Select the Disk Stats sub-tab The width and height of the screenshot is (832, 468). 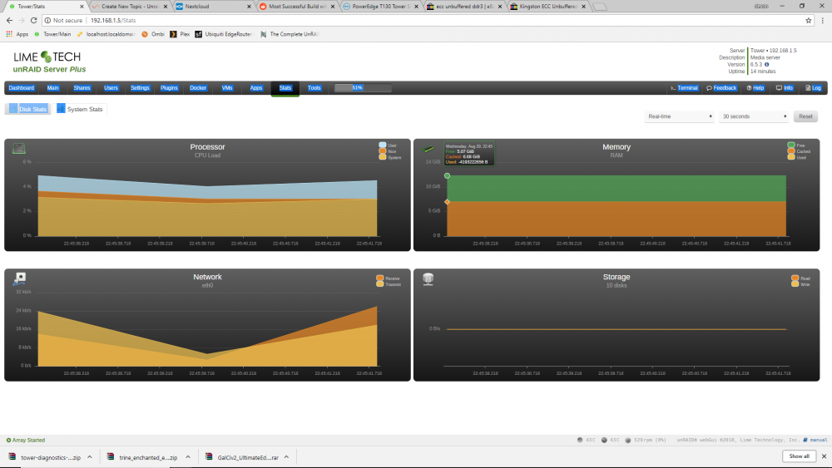tap(28, 109)
